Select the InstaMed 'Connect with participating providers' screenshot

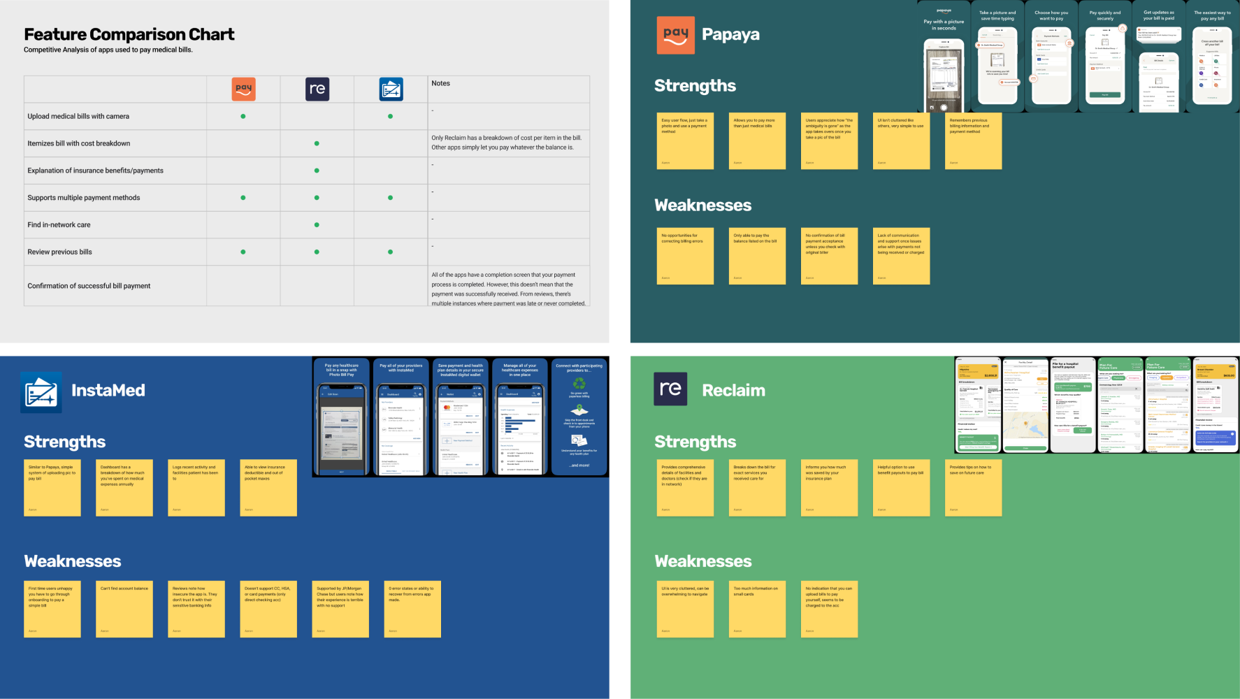tap(579, 417)
